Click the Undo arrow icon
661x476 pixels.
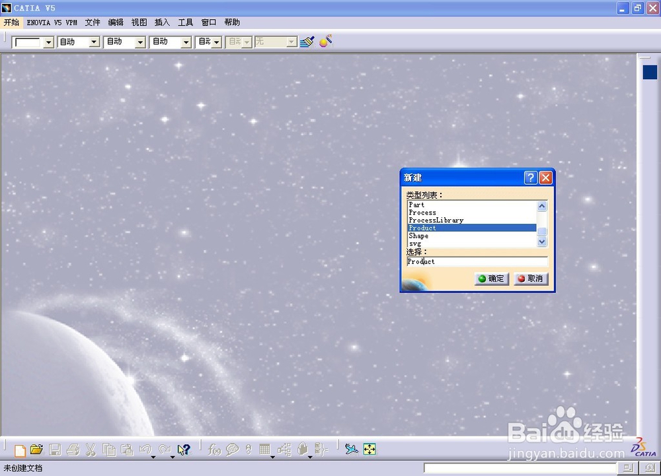coord(145,450)
